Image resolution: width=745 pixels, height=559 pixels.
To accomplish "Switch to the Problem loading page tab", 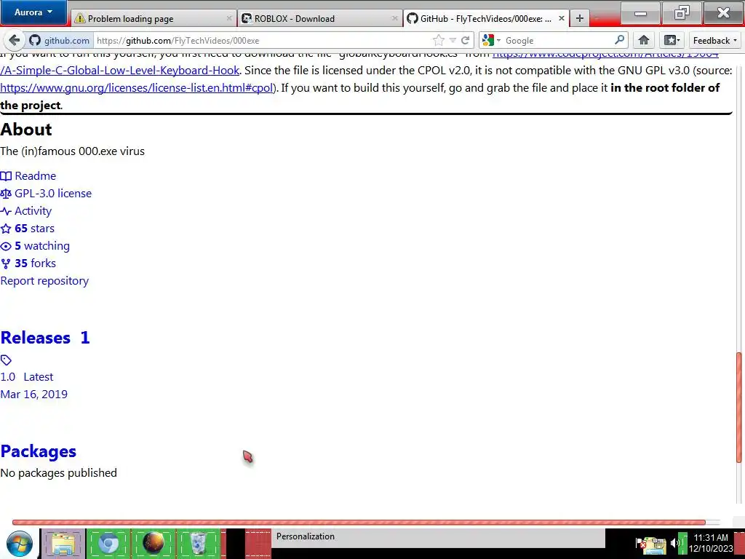I will [154, 18].
